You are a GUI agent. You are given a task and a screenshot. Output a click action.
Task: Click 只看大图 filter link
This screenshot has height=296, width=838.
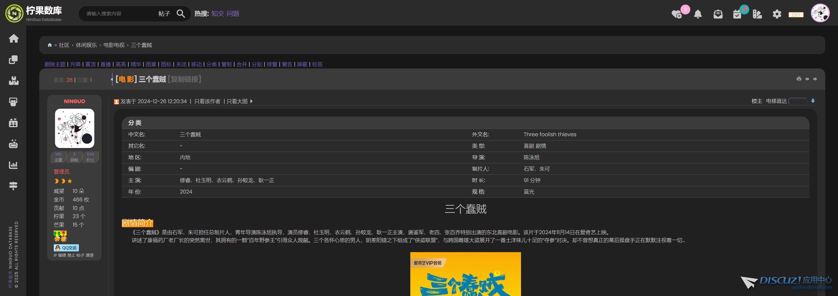click(237, 101)
